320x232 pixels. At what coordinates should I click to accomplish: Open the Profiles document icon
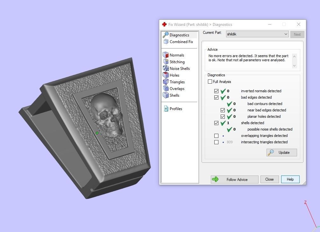pos(166,109)
